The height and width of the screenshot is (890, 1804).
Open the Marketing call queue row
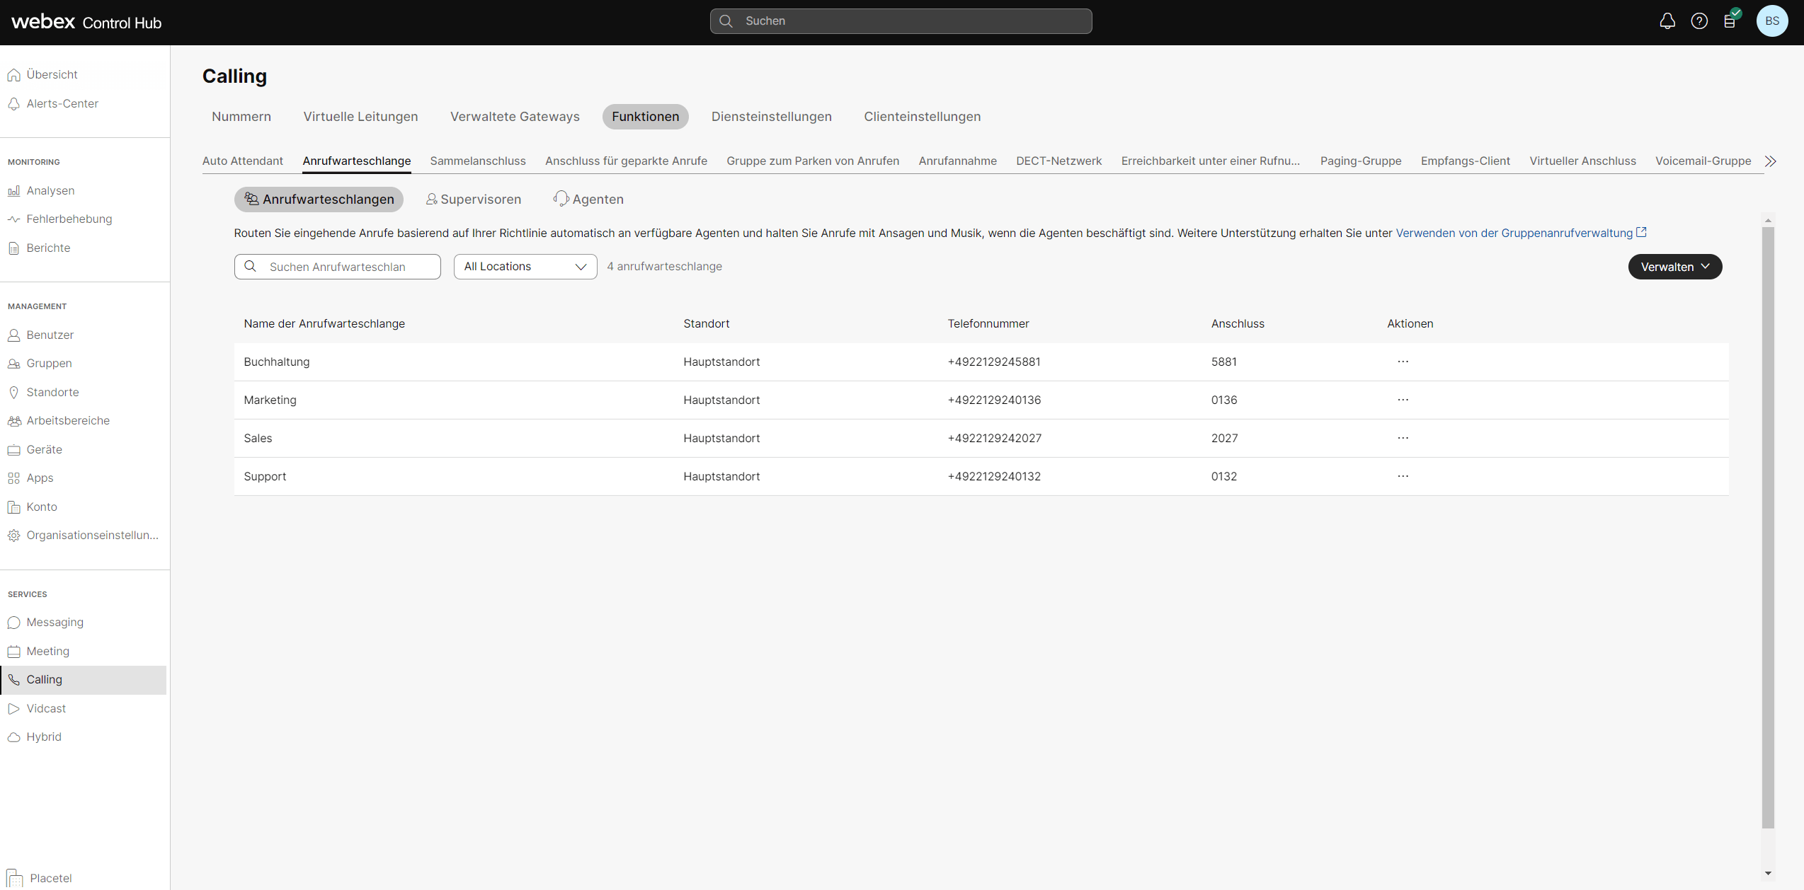tap(270, 400)
